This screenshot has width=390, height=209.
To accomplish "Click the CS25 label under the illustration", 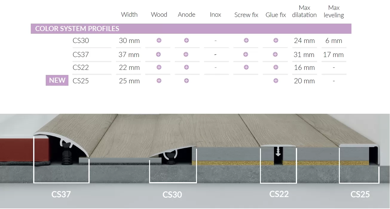I will pyautogui.click(x=360, y=194).
